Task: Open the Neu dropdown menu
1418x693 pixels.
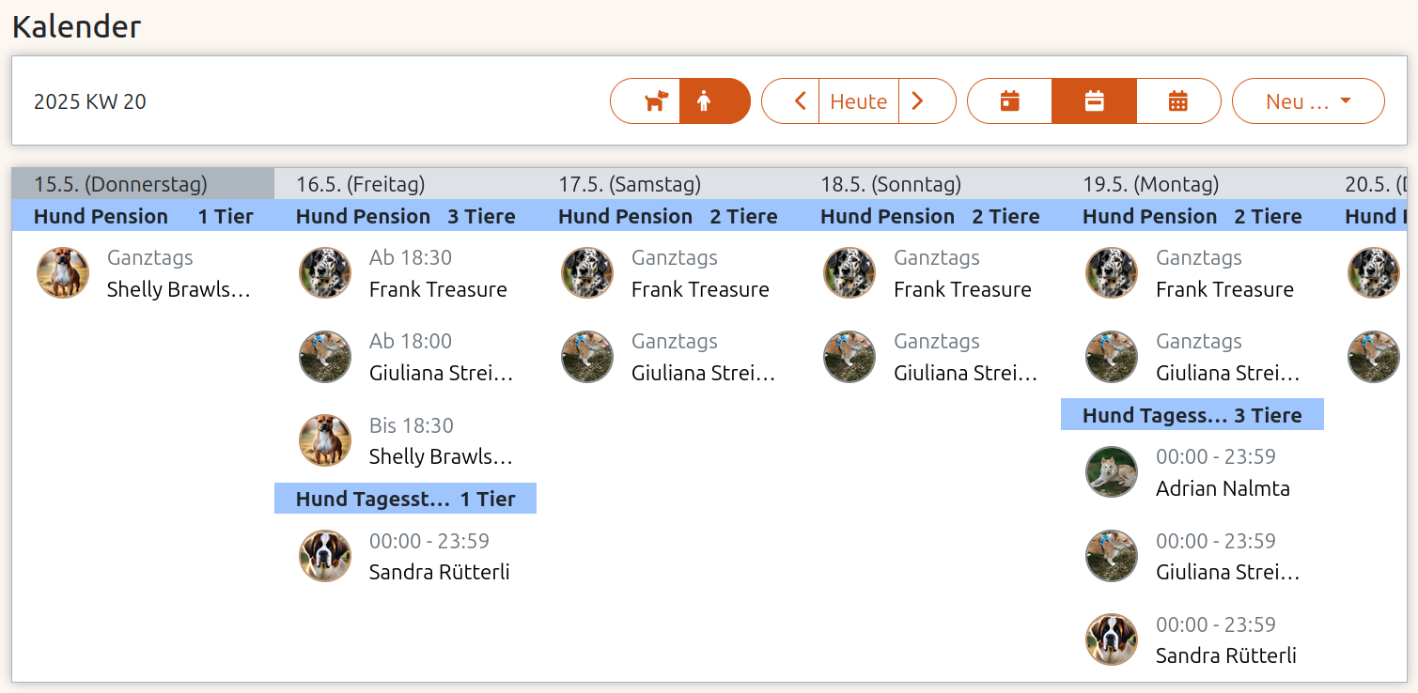Action: [1308, 100]
